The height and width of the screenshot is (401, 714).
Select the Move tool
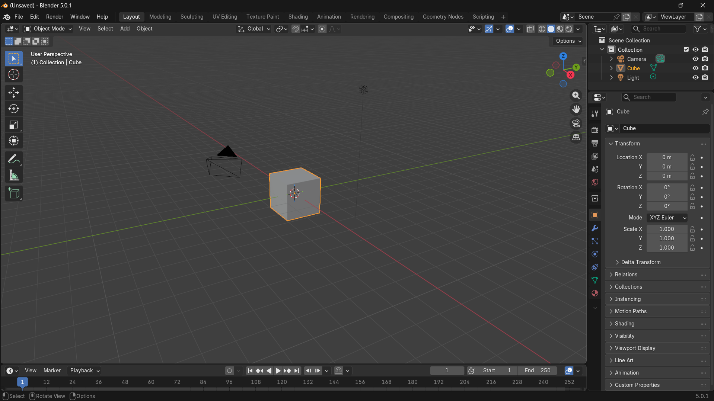pyautogui.click(x=13, y=93)
